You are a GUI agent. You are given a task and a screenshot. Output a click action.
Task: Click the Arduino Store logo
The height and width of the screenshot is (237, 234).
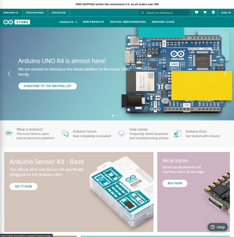pos(17,22)
